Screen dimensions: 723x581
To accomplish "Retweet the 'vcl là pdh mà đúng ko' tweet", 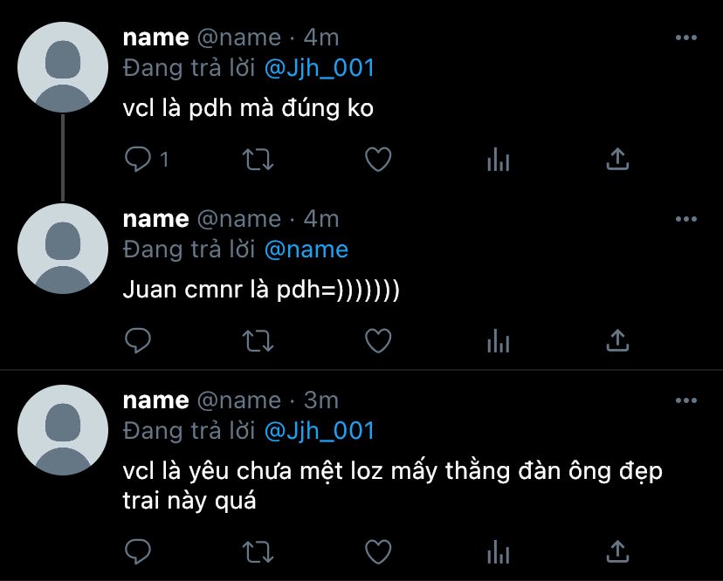I will [258, 160].
